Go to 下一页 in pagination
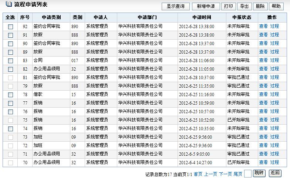 (225, 174)
